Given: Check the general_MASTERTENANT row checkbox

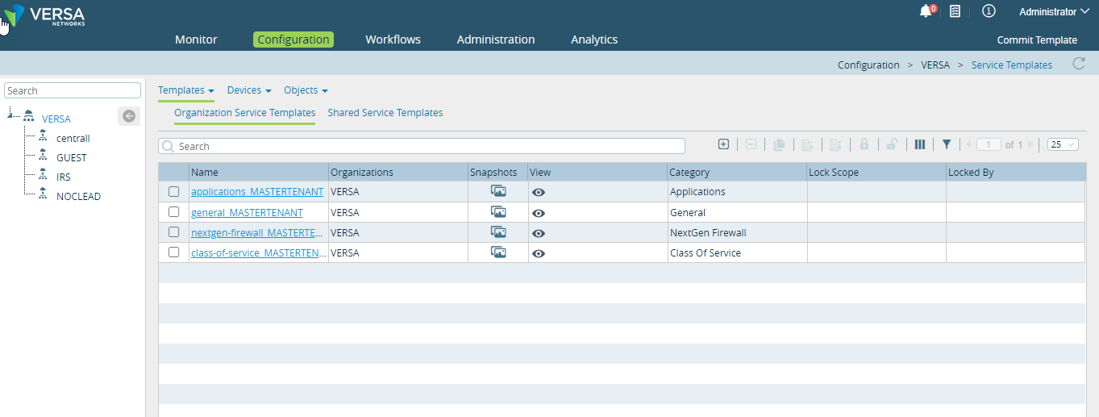Looking at the screenshot, I should tap(173, 211).
